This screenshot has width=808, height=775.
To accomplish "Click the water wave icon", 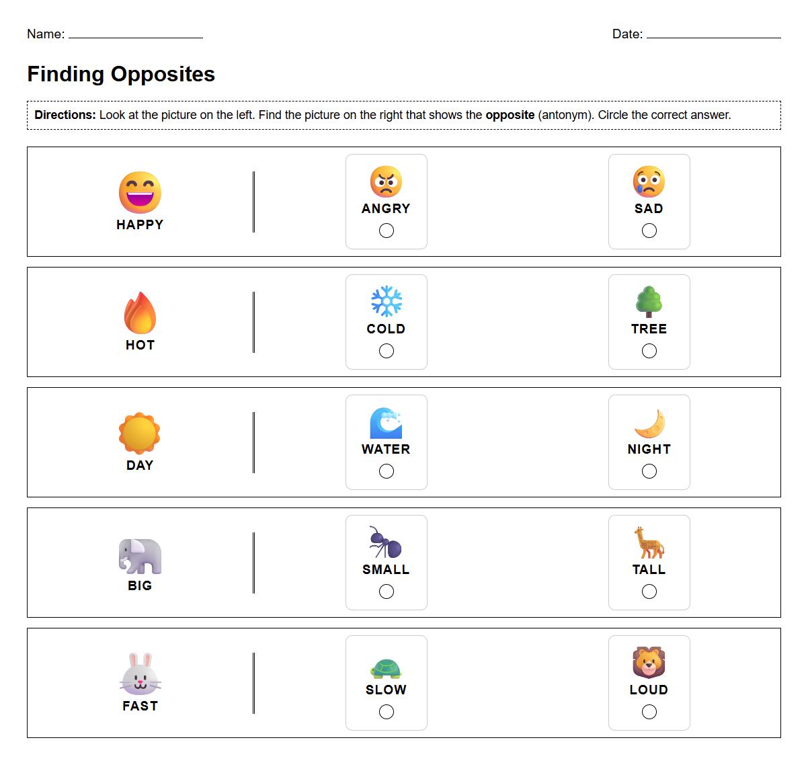I will click(386, 423).
